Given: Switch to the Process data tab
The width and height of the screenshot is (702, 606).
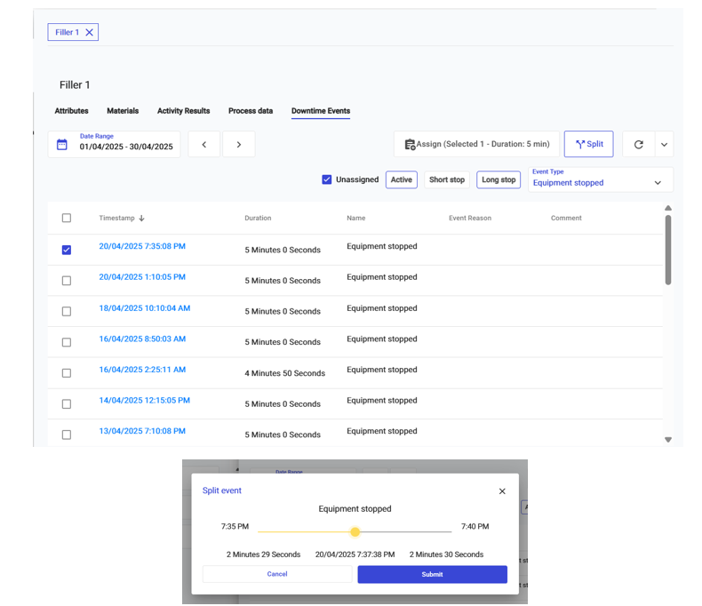Looking at the screenshot, I should tap(251, 111).
